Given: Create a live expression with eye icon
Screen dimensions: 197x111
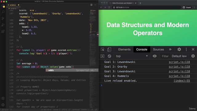Looking at the screenshot, I should 155,56.
